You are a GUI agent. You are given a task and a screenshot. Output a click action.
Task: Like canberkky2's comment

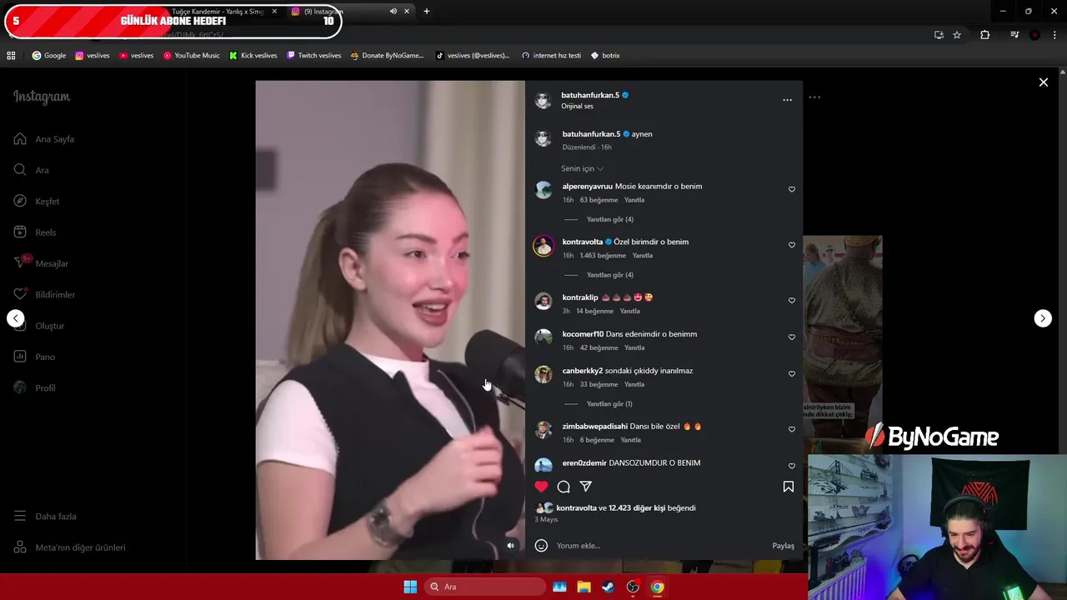tap(792, 374)
